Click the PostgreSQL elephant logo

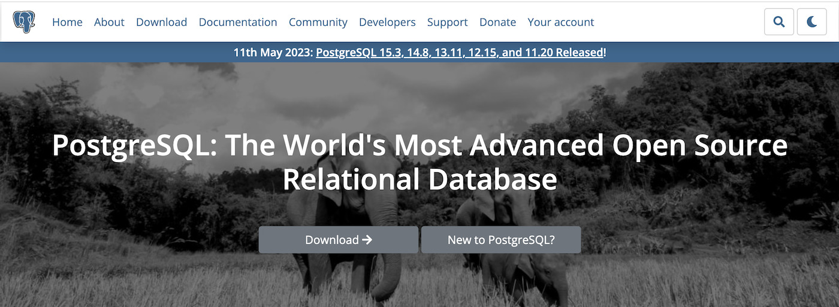24,22
